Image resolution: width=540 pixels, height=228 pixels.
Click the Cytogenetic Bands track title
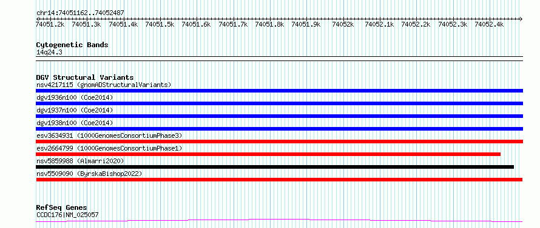[x=72, y=45]
